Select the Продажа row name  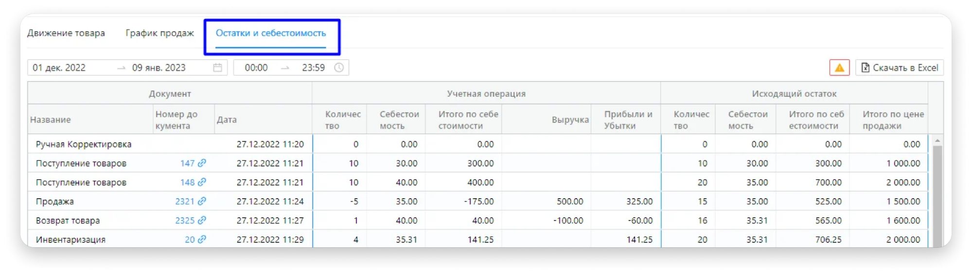(x=55, y=201)
